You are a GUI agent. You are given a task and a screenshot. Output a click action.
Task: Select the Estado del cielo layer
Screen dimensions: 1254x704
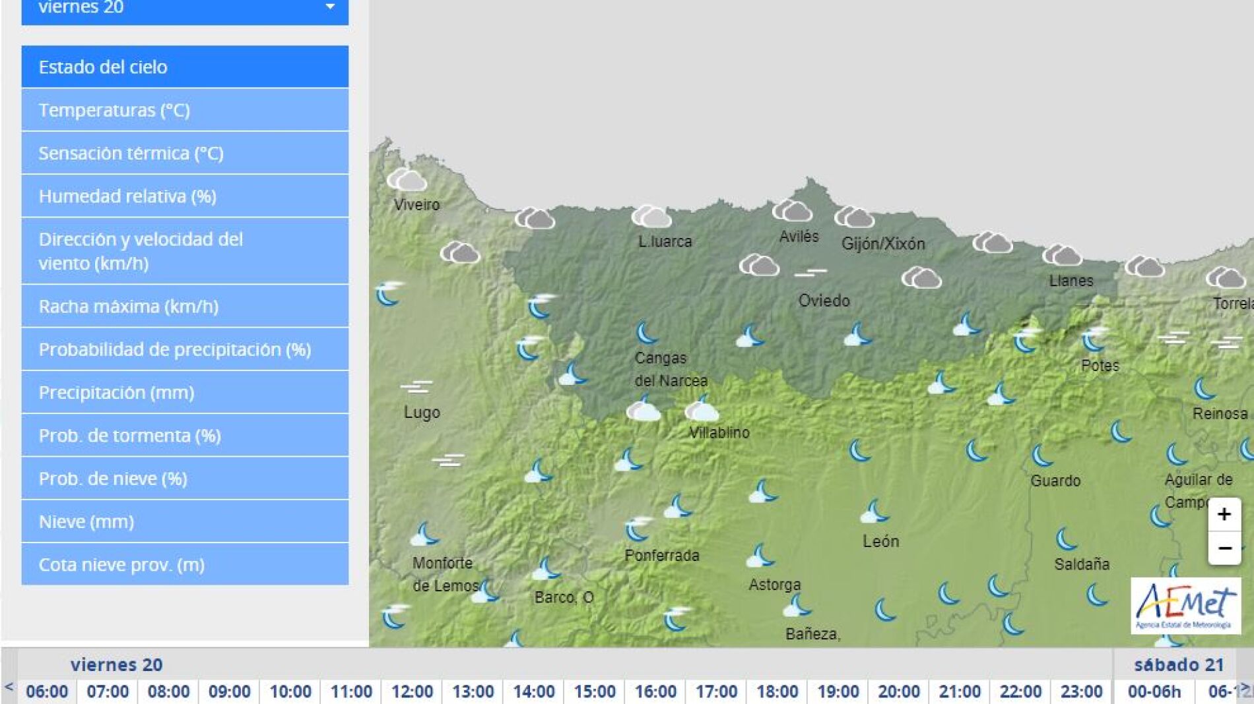[185, 67]
